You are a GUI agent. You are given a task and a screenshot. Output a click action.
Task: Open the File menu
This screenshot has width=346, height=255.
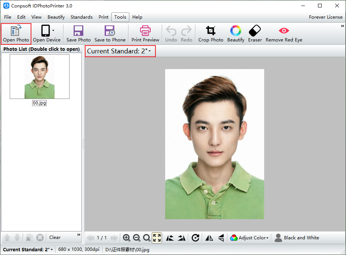(x=7, y=17)
